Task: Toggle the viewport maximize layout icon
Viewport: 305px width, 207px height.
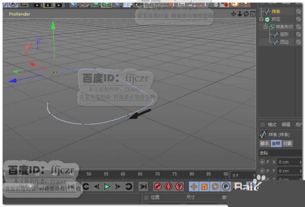Action: coord(253,14)
